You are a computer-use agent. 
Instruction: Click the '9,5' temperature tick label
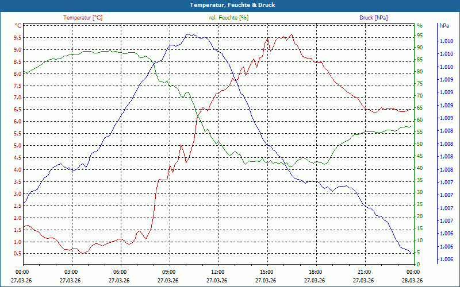point(18,37)
